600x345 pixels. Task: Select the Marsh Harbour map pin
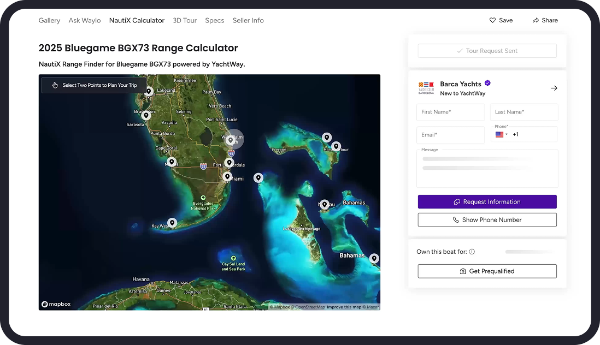336,146
